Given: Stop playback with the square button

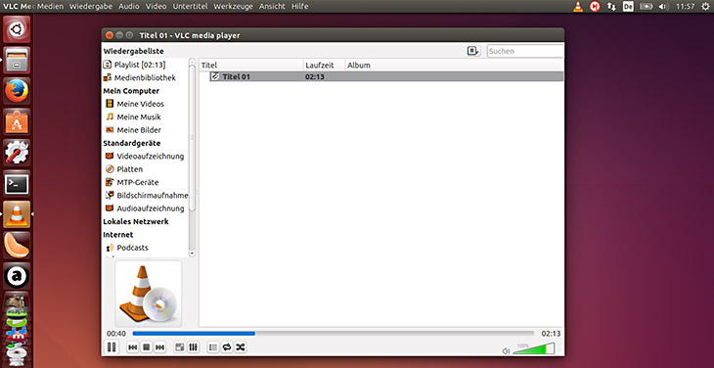Looking at the screenshot, I should coord(146,347).
